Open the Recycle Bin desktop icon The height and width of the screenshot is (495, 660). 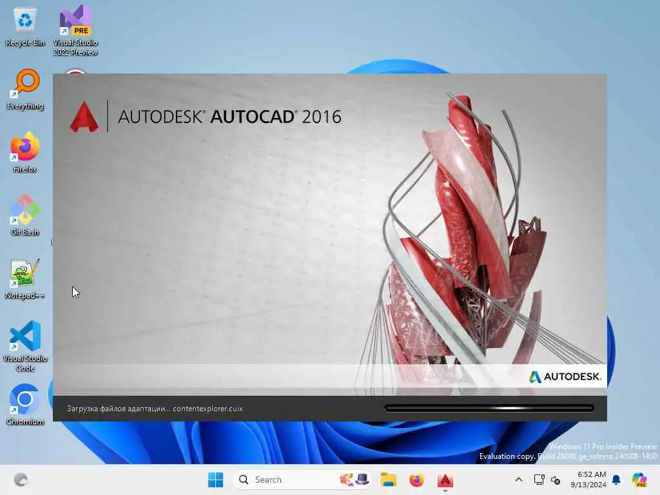(x=25, y=26)
